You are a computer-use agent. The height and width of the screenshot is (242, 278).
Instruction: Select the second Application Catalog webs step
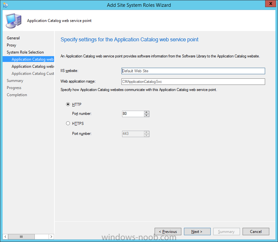(33, 66)
